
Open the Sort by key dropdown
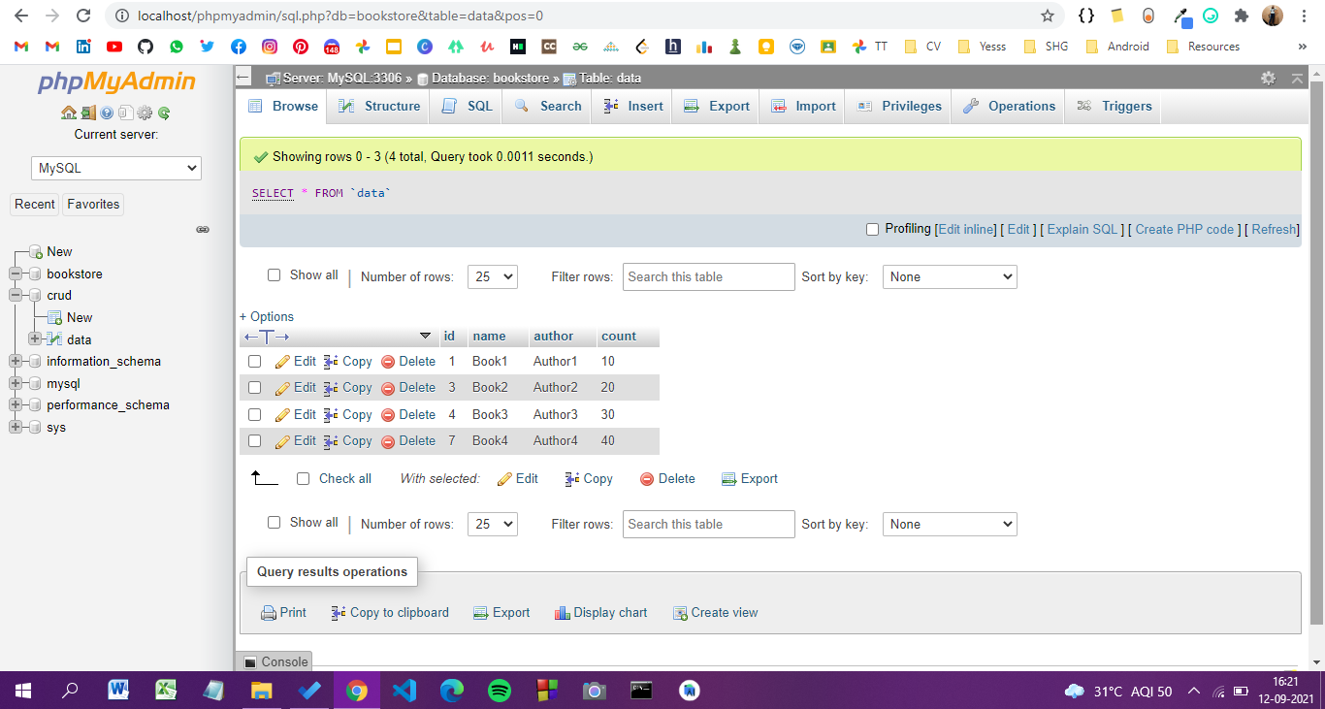click(x=949, y=276)
